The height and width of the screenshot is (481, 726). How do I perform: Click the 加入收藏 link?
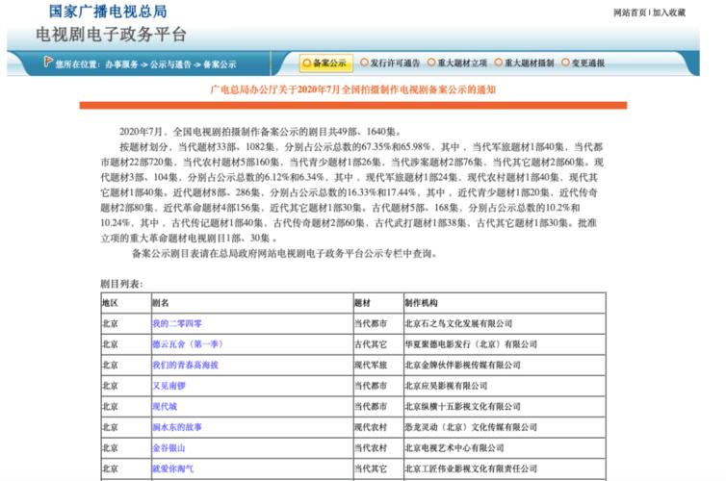(669, 13)
